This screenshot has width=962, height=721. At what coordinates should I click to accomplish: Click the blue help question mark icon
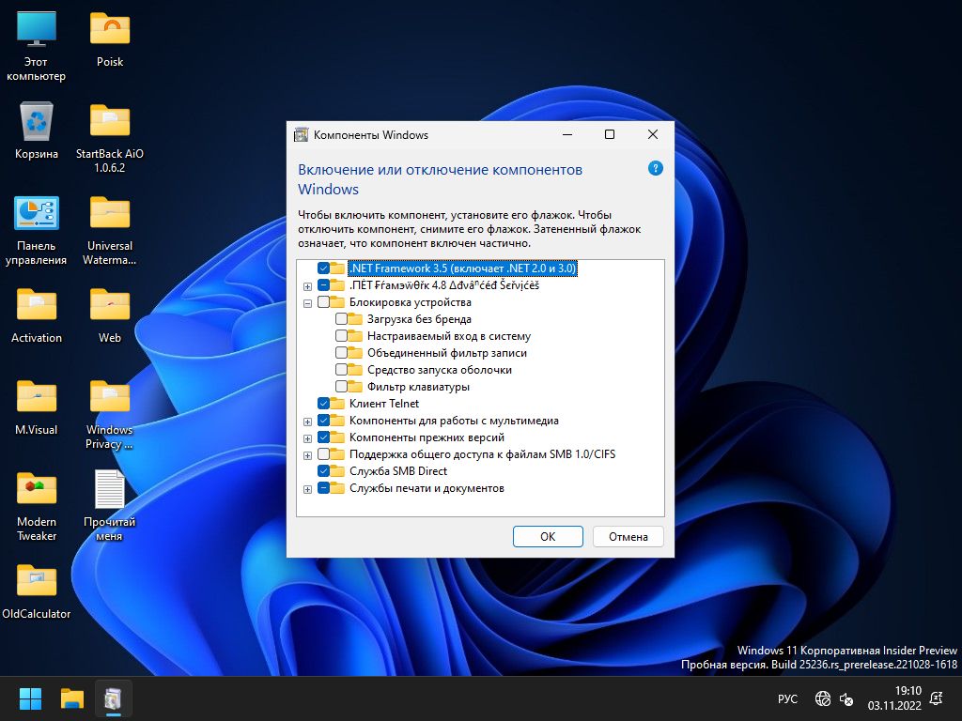click(656, 169)
